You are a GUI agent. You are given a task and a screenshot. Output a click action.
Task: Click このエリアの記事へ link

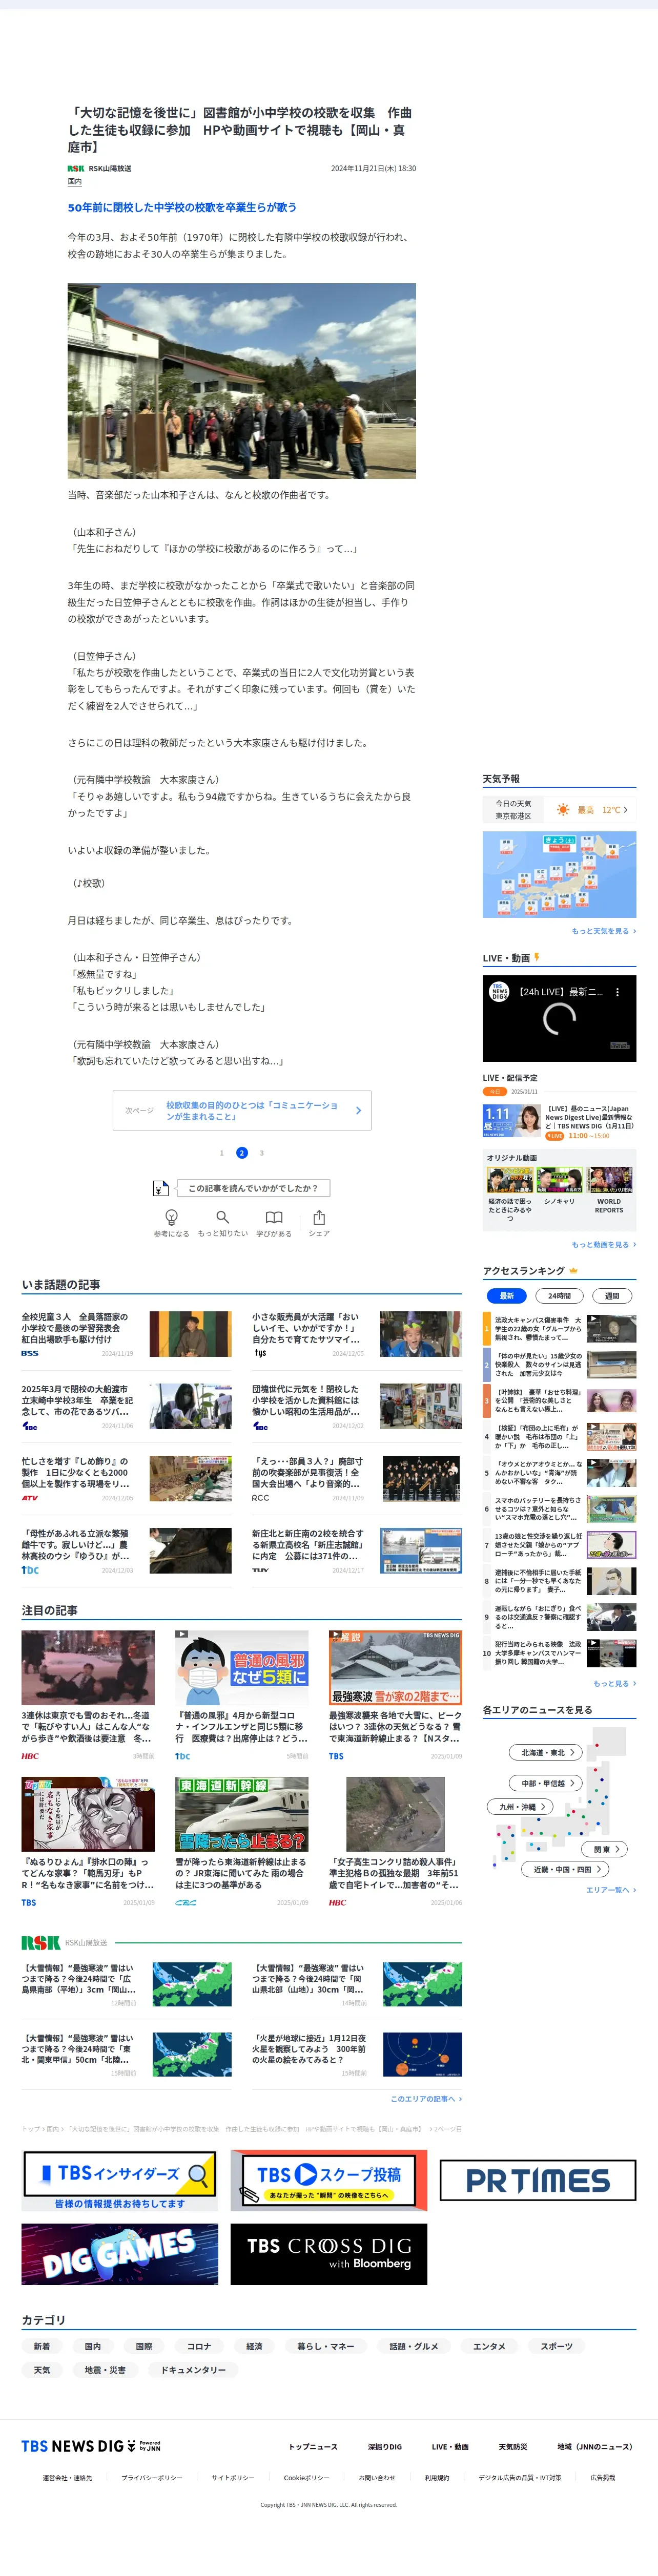pyautogui.click(x=426, y=2099)
